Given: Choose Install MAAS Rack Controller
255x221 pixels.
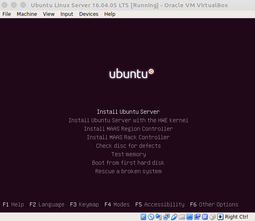Looking at the screenshot, I should 128,137.
